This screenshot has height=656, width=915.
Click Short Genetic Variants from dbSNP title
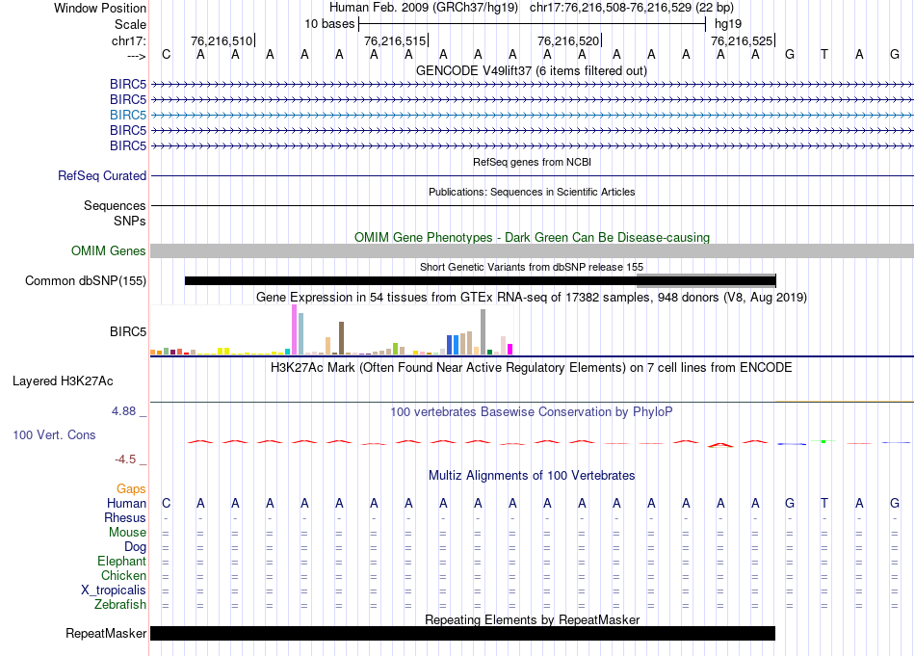[532, 267]
